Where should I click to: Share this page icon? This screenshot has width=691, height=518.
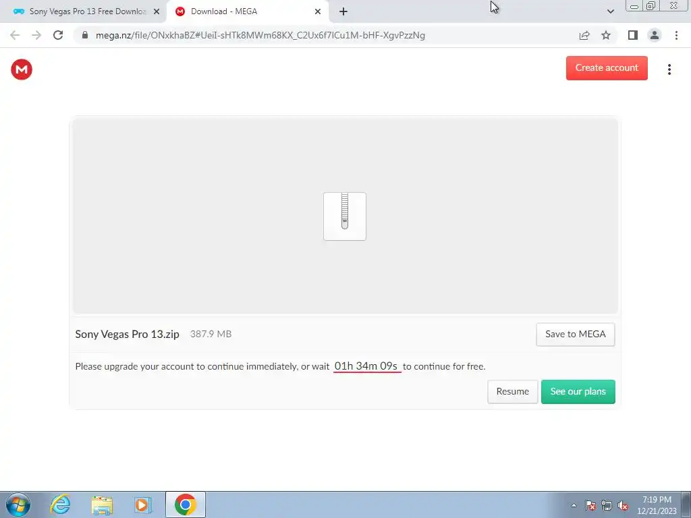tap(584, 35)
